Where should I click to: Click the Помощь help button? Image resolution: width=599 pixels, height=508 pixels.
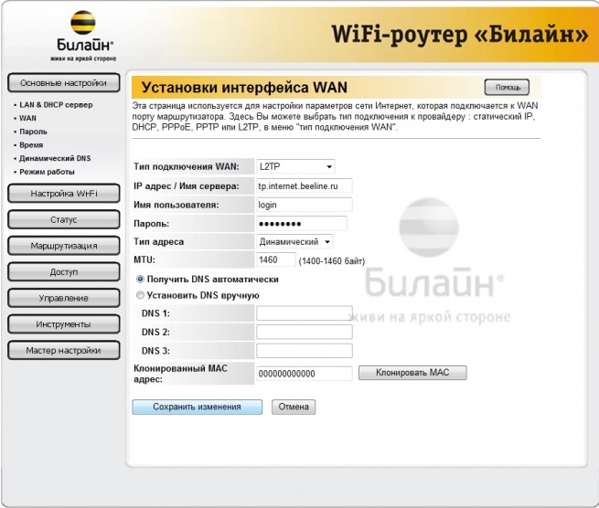pyautogui.click(x=507, y=88)
